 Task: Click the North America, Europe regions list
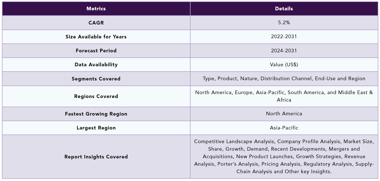[284, 96]
